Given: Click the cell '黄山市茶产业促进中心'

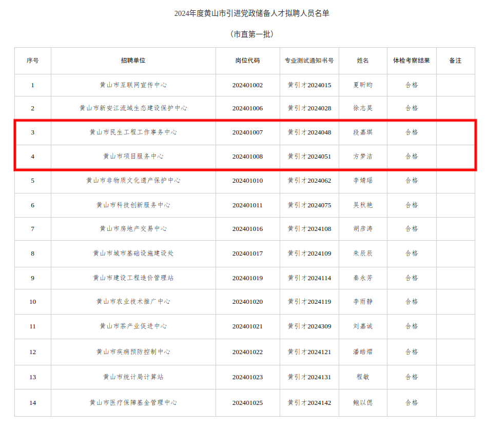Looking at the screenshot, I should click(x=133, y=326).
